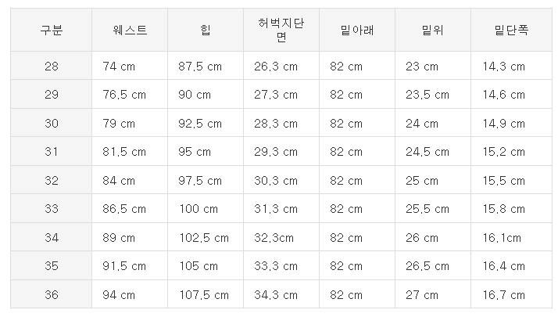
Task: Select the 16,1cm hem cell
Action: (503, 237)
